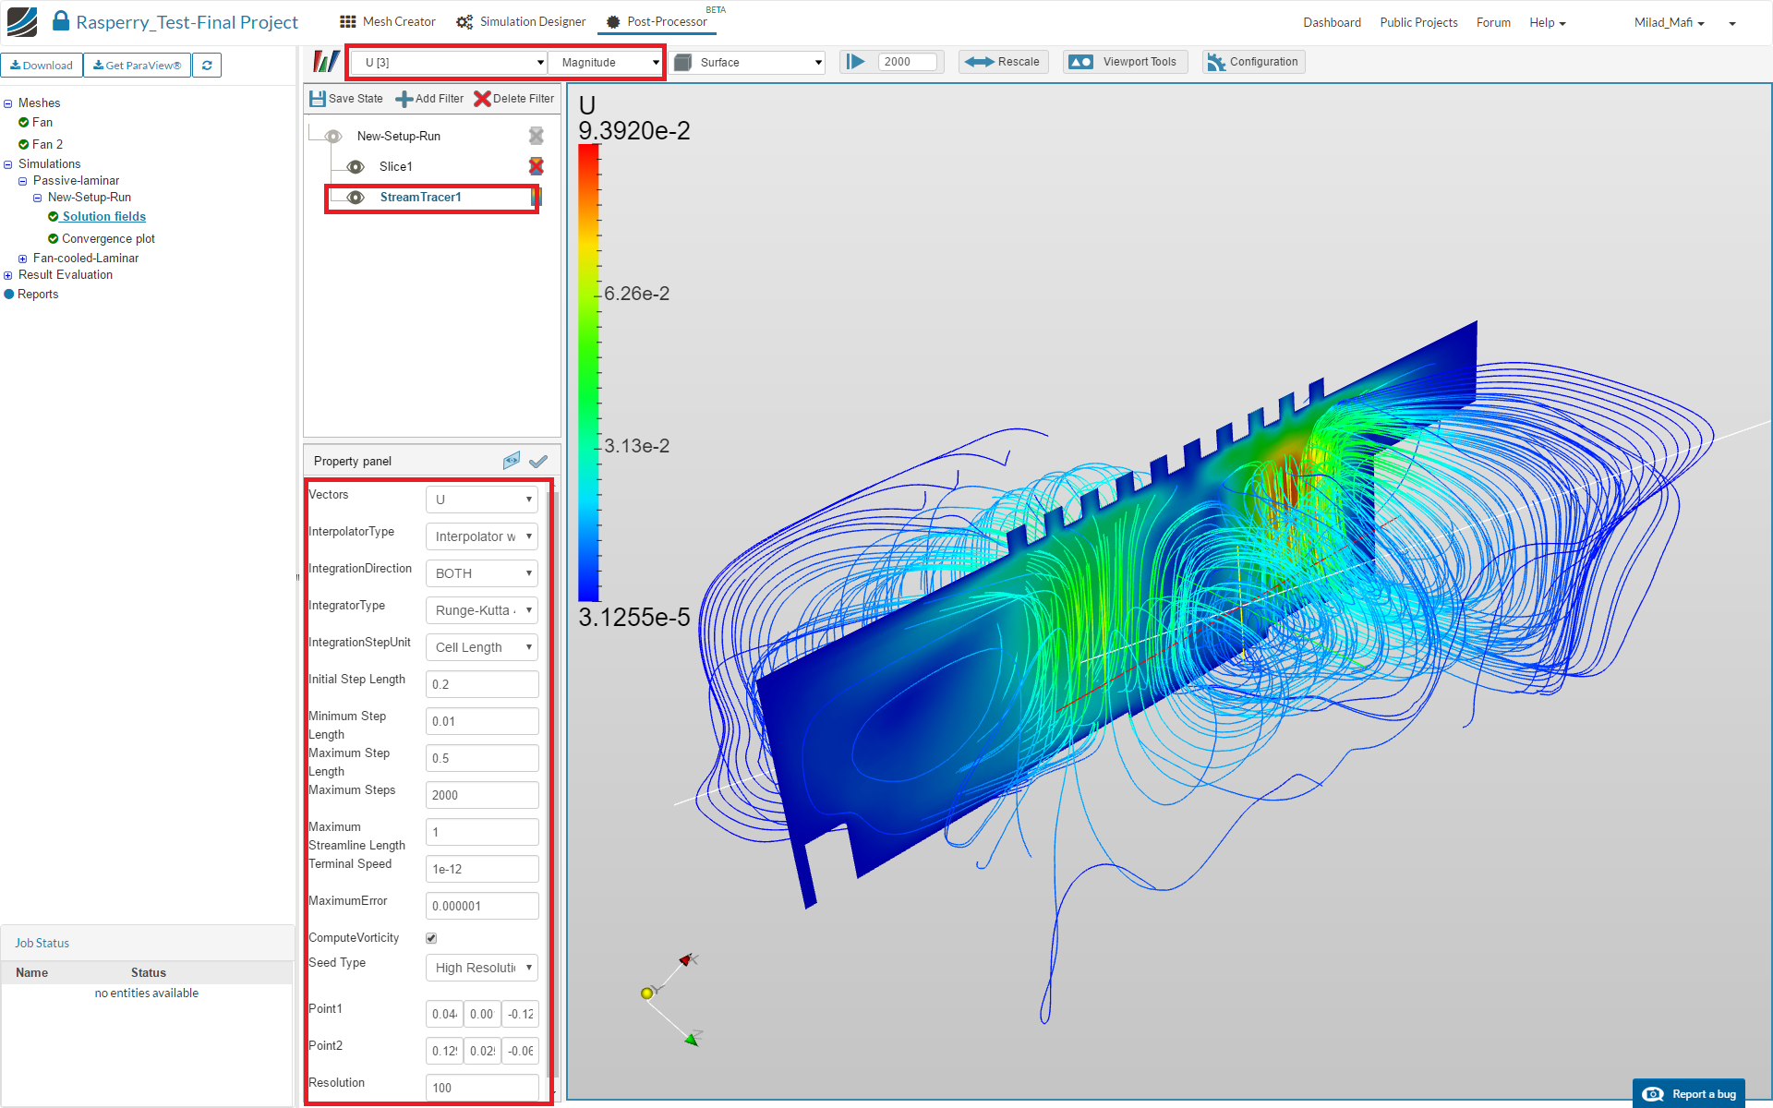Open Viewport Tools

click(x=1125, y=62)
